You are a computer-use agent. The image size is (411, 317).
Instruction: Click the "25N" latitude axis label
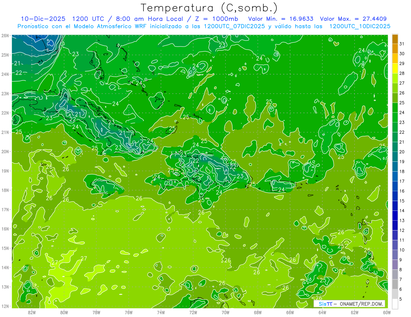coord(5,55)
